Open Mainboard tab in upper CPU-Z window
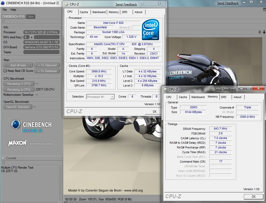Viewport: 266px width, 203px height. tap(99, 12)
